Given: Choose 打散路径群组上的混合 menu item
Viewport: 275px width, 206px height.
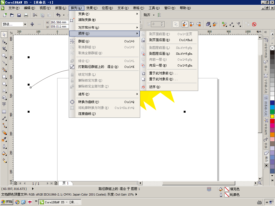Looking at the screenshot, I should [x=104, y=67].
